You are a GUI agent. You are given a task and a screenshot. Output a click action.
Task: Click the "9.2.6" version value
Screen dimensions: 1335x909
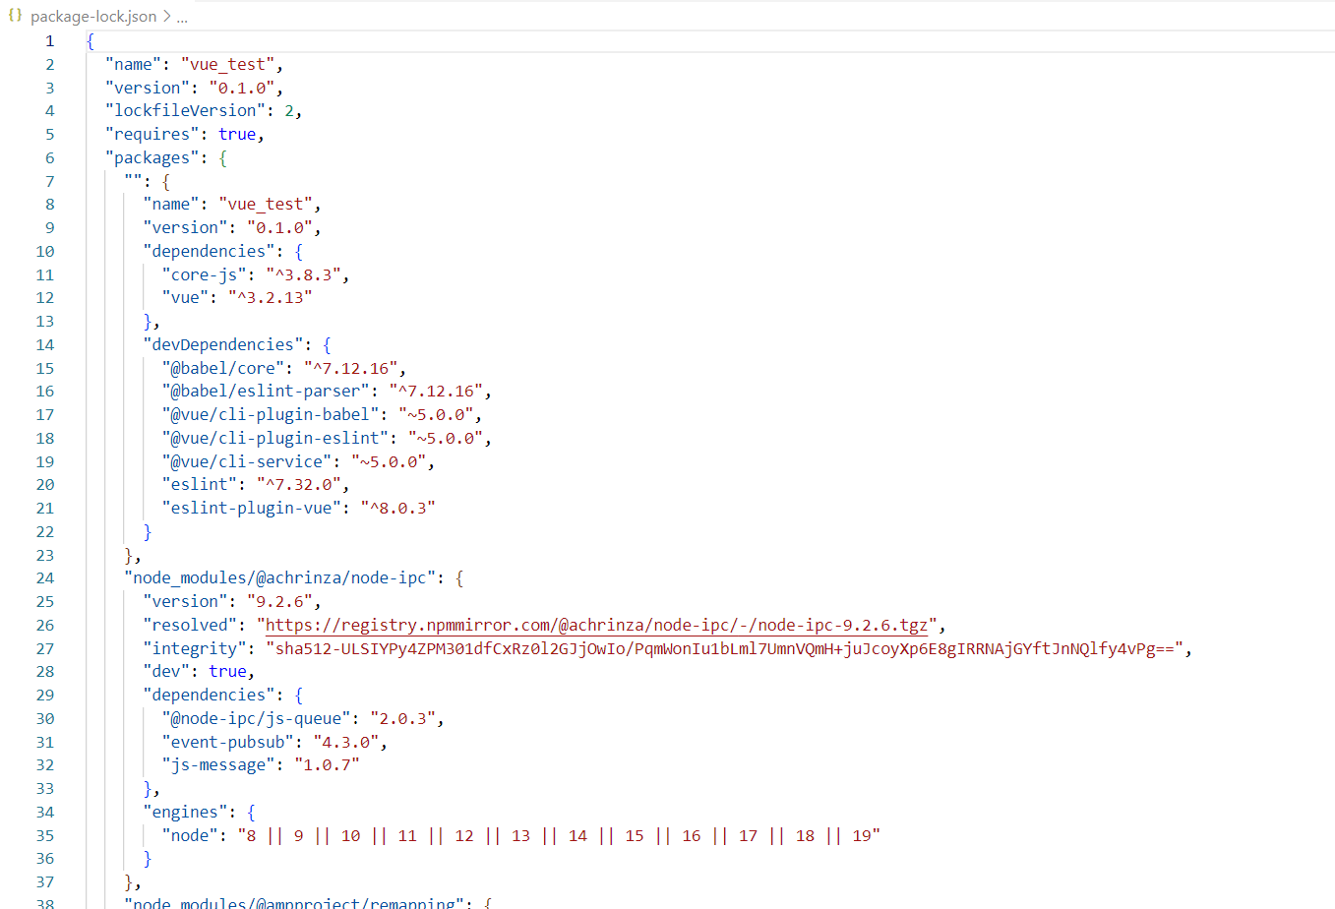tap(280, 602)
